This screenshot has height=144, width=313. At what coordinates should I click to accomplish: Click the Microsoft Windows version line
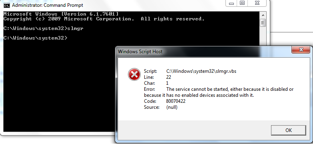[61, 14]
